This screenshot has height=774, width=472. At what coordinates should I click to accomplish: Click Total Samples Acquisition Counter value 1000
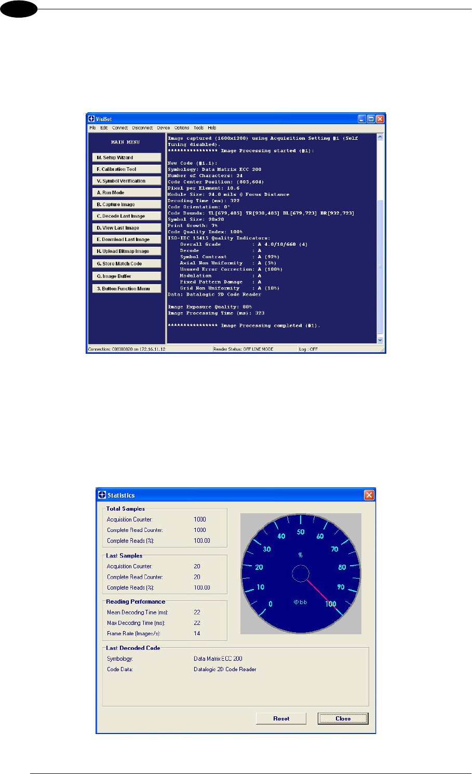[x=200, y=519]
